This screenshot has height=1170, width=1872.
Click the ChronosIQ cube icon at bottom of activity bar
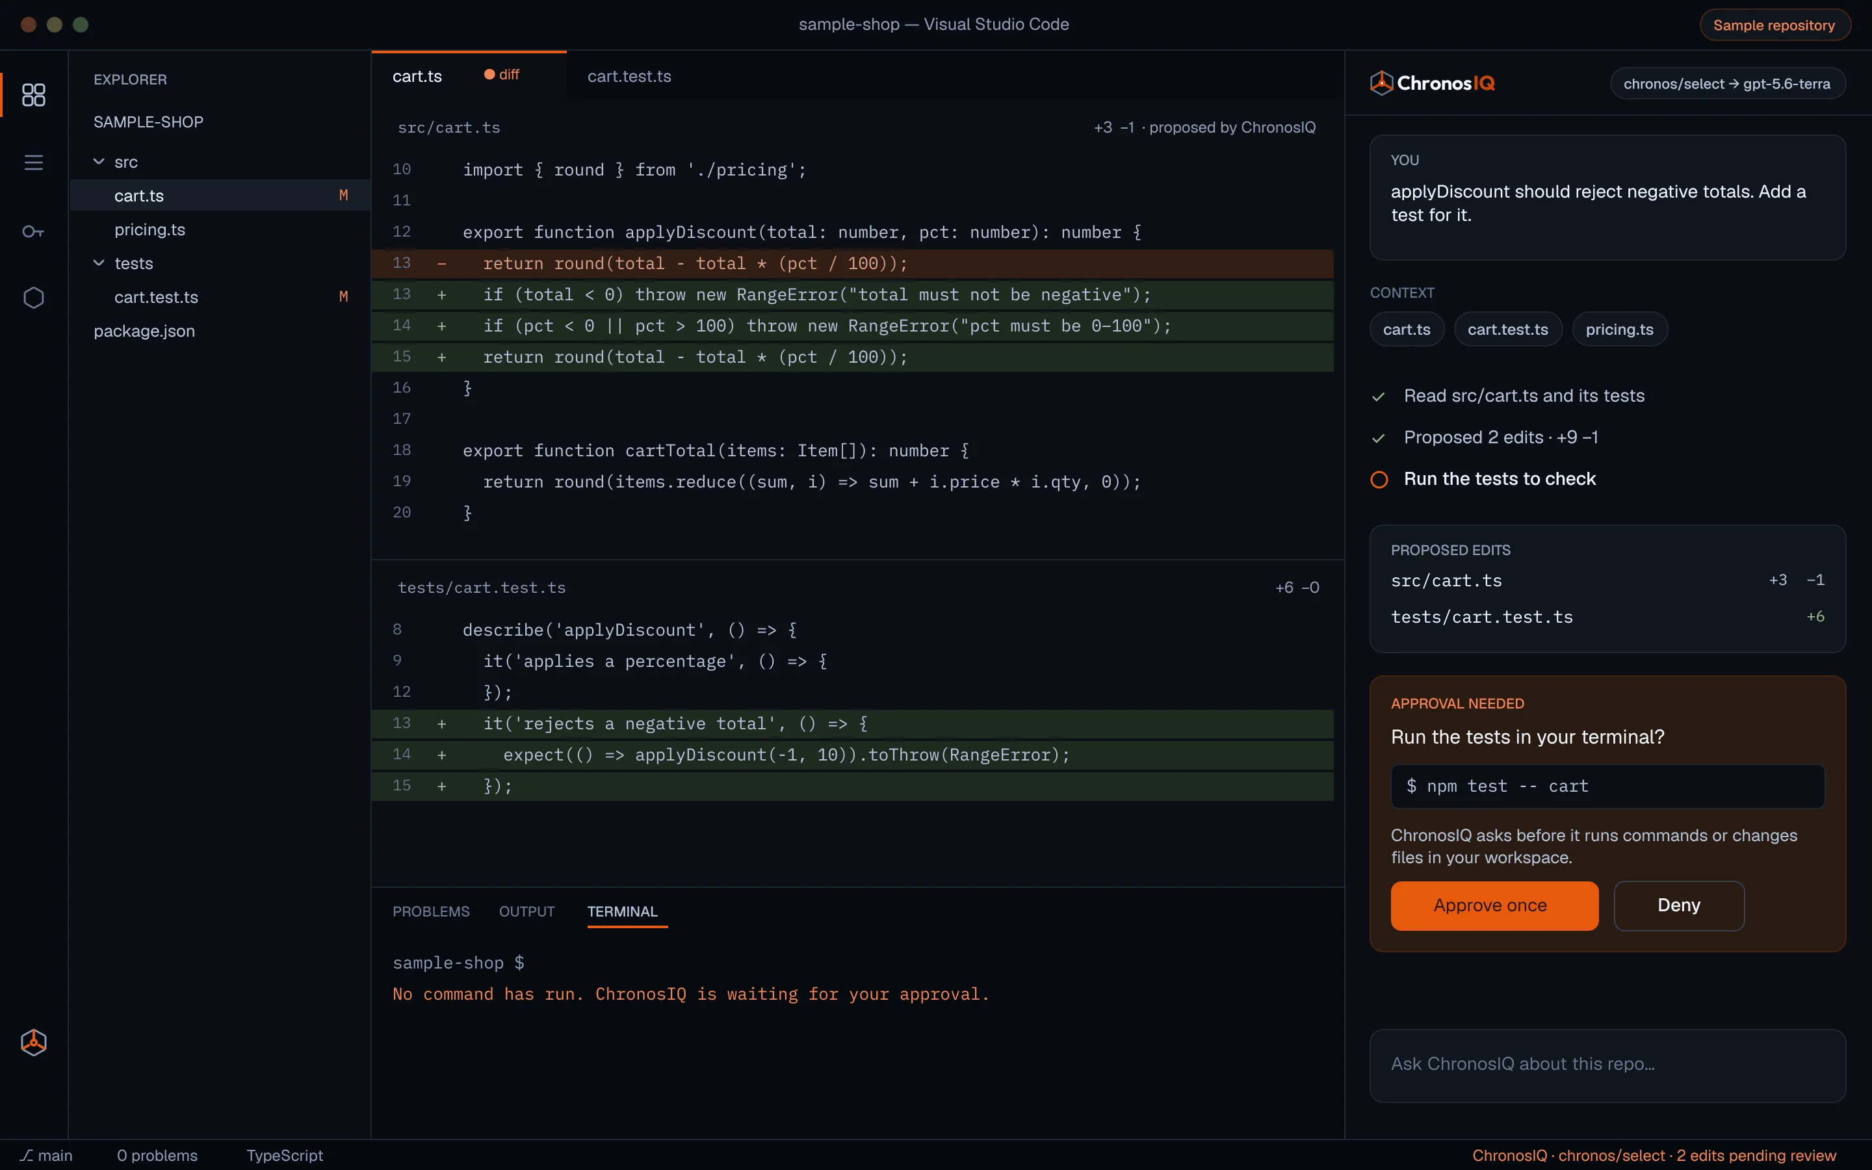tap(33, 1043)
